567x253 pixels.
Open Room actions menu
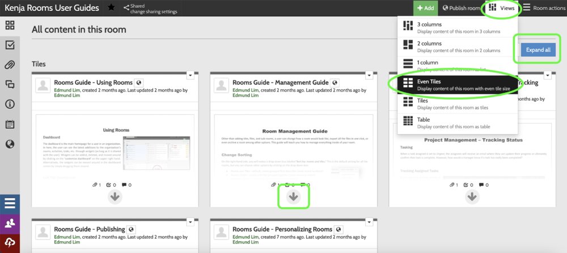544,8
